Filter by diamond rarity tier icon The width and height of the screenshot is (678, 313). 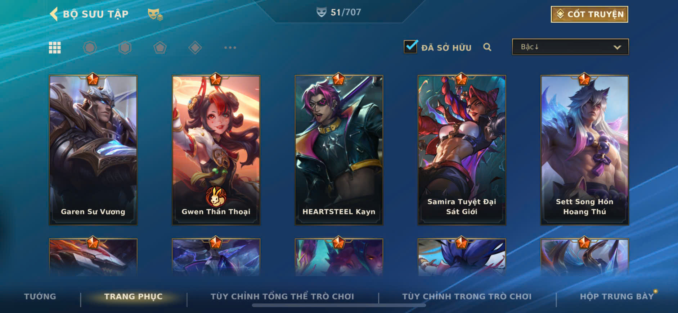pos(195,47)
